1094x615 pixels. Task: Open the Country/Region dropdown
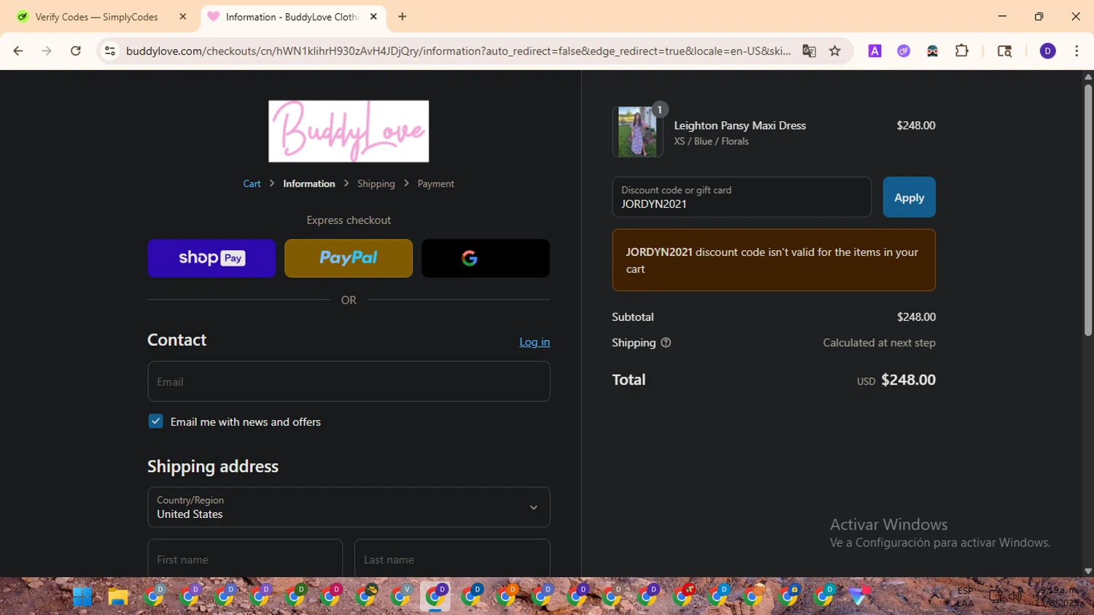coord(349,507)
